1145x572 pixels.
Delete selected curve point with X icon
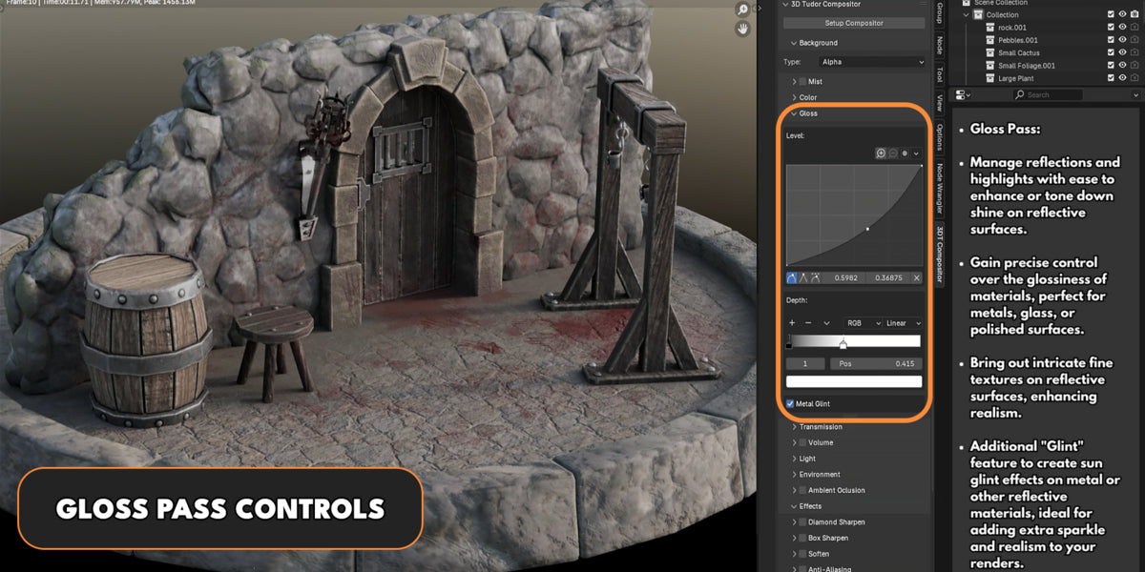click(x=917, y=277)
